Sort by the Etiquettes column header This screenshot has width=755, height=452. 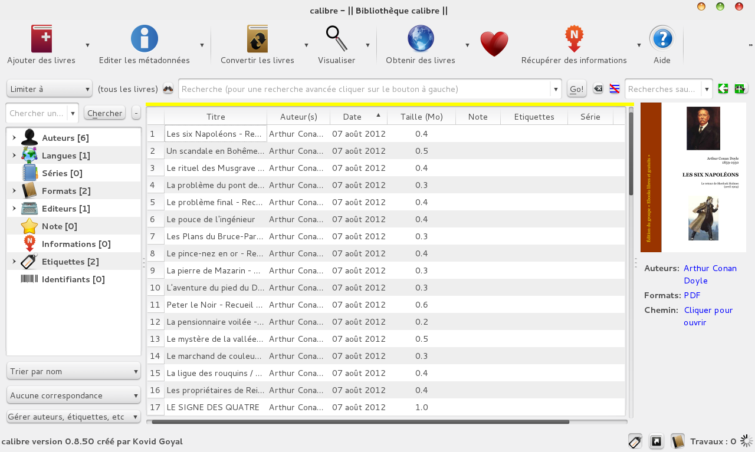click(534, 117)
